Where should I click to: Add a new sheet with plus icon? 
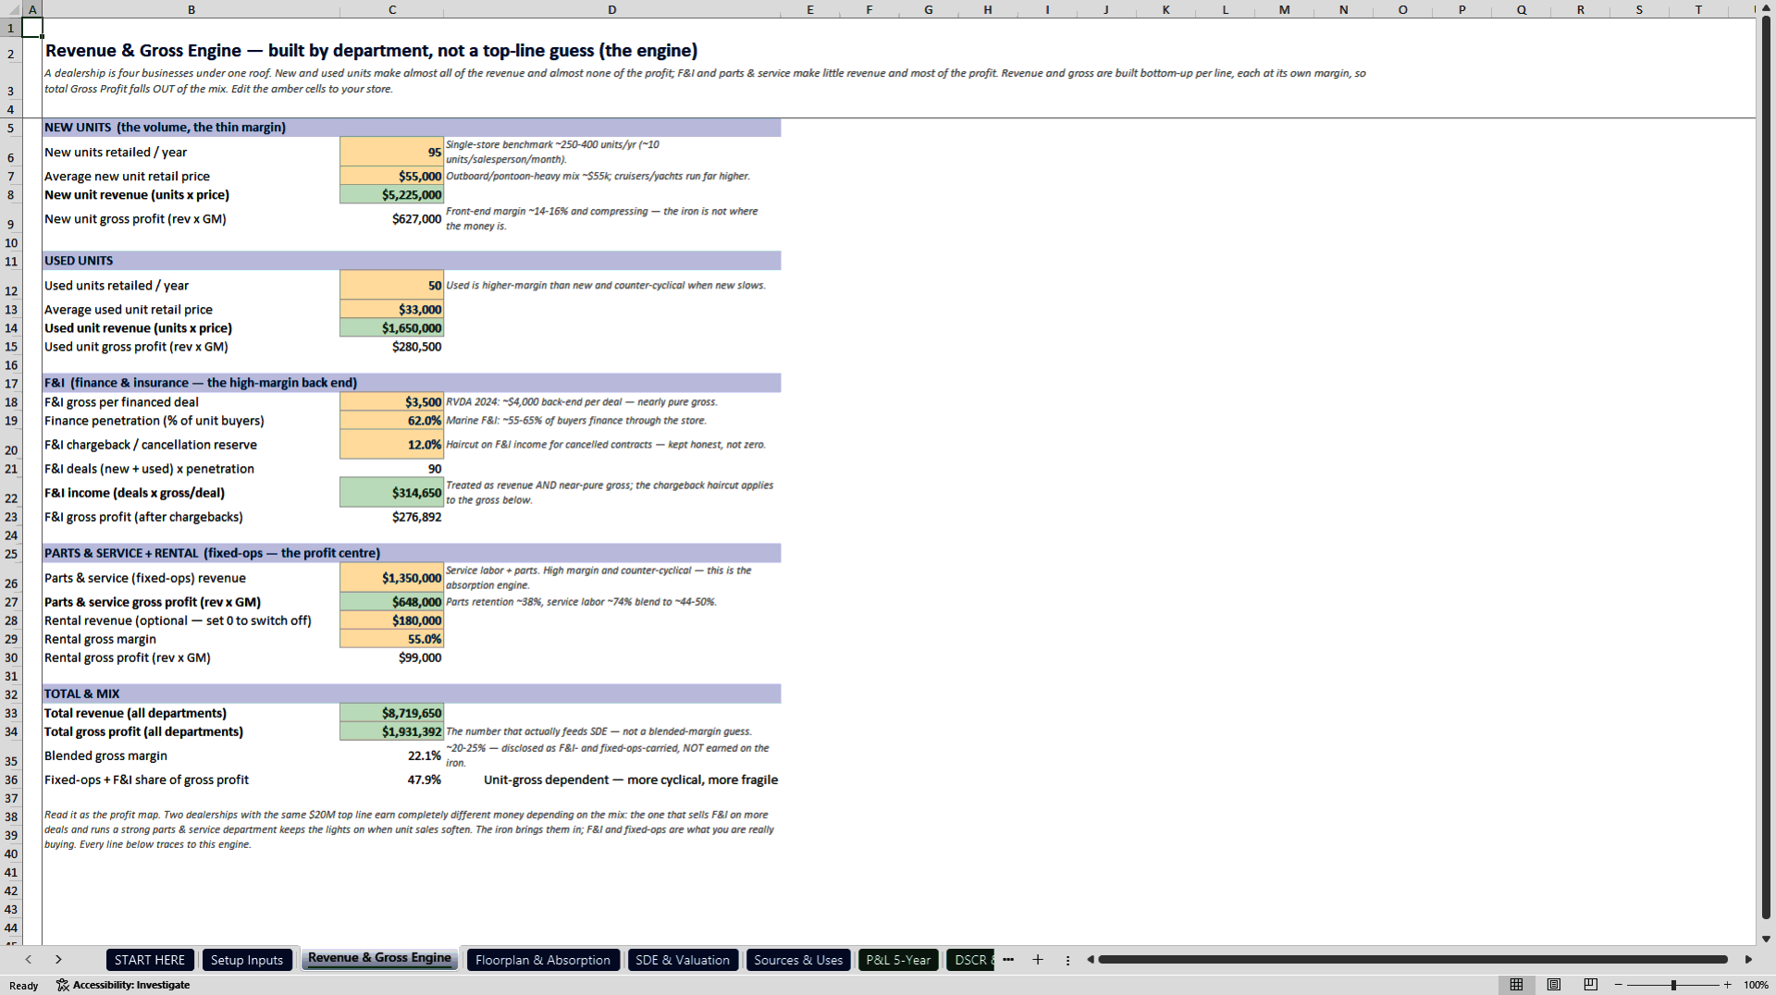(x=1038, y=960)
